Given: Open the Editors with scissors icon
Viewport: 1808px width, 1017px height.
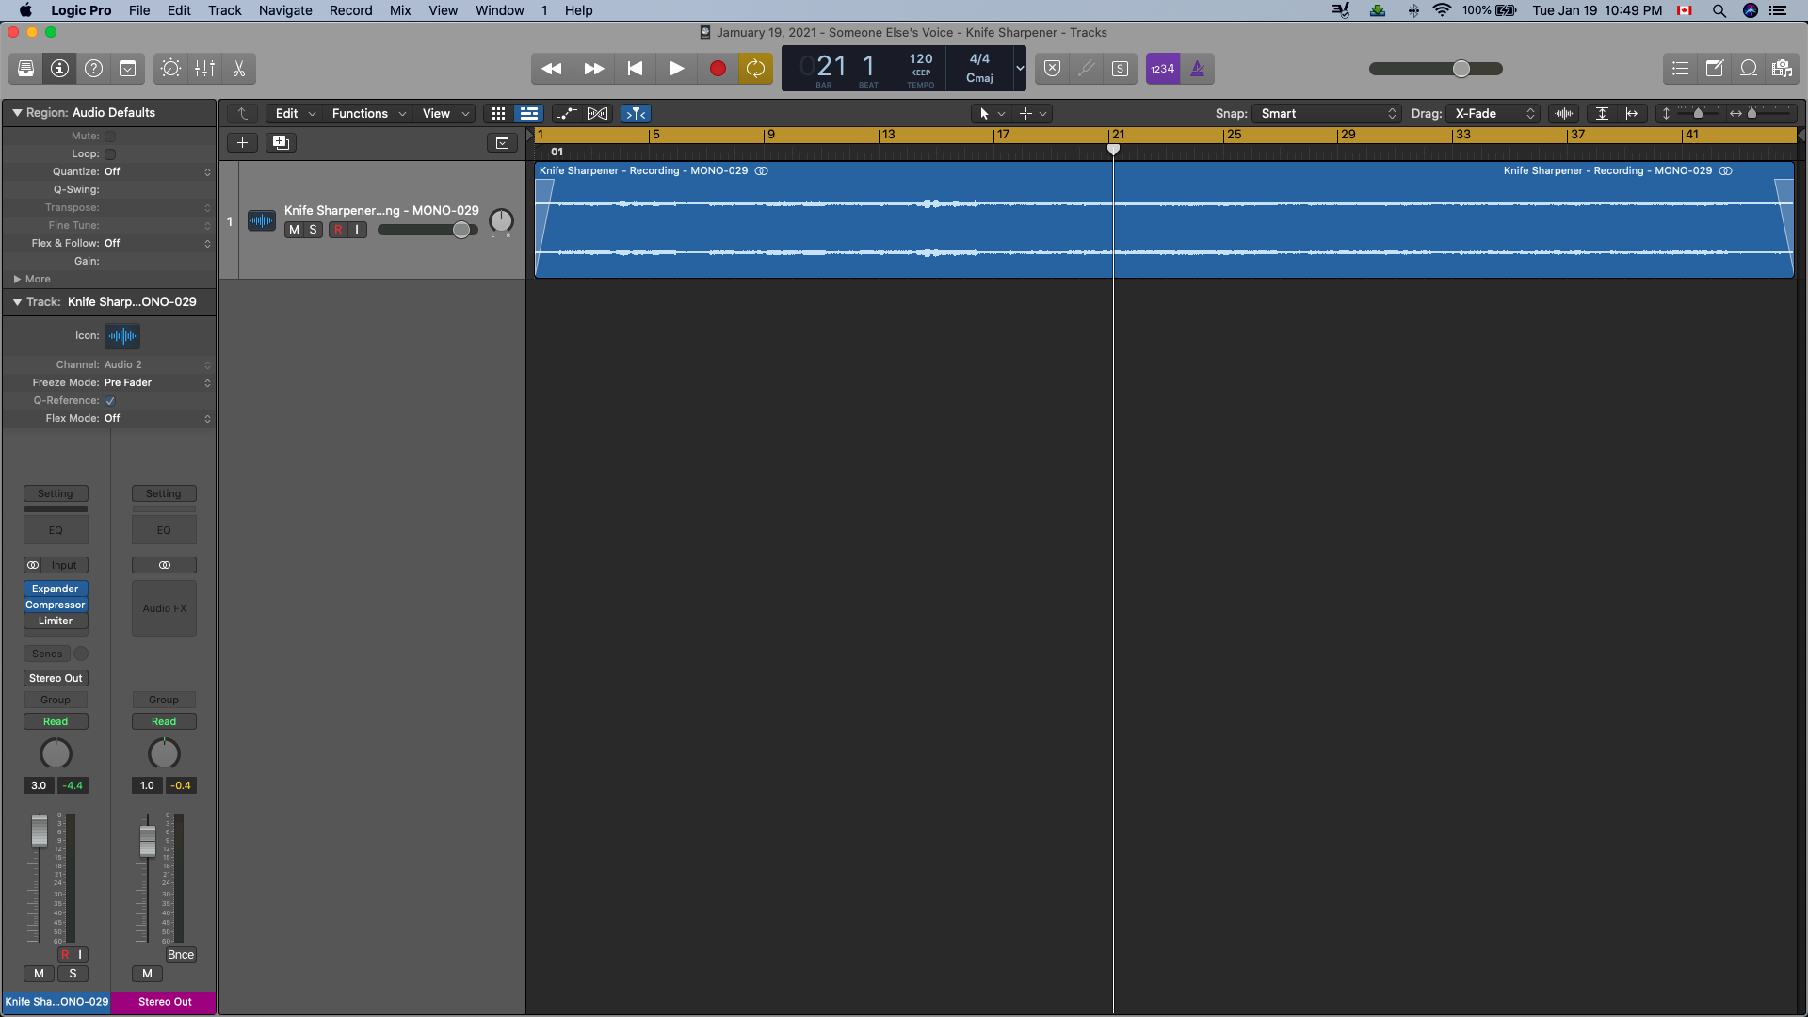Looking at the screenshot, I should click(238, 69).
